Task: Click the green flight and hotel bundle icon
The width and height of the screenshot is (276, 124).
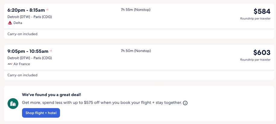Action: pyautogui.click(x=13, y=104)
